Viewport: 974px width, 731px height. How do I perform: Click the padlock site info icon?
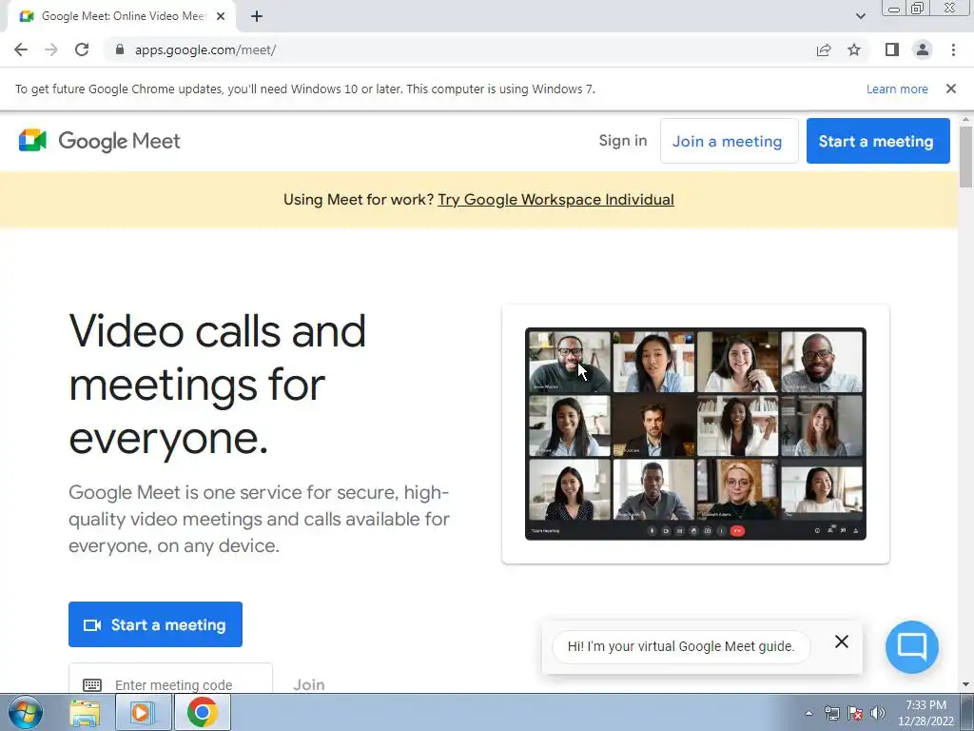click(x=120, y=49)
